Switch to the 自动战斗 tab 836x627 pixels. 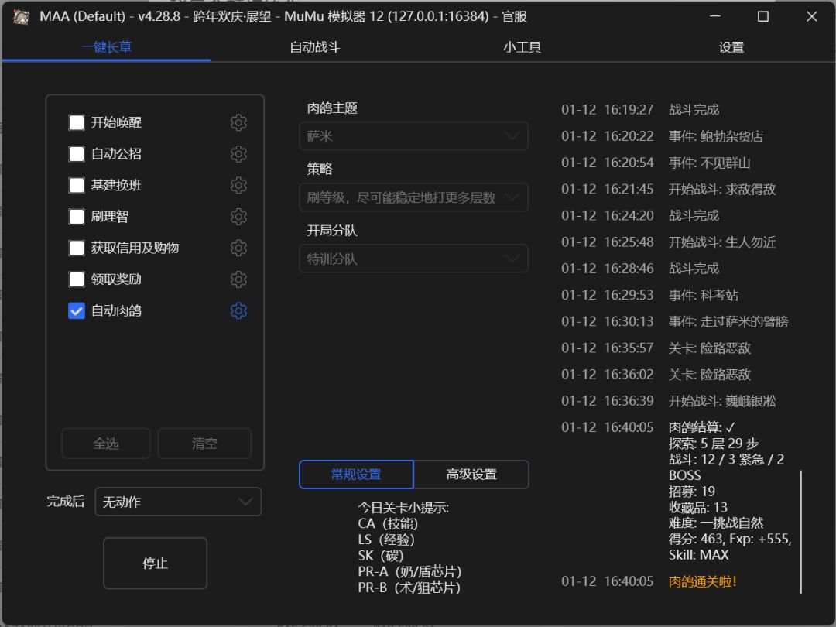[314, 47]
